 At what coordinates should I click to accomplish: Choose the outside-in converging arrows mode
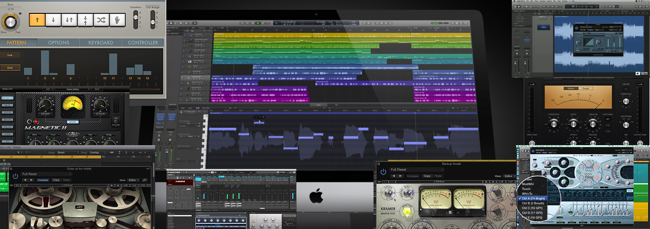(x=85, y=20)
